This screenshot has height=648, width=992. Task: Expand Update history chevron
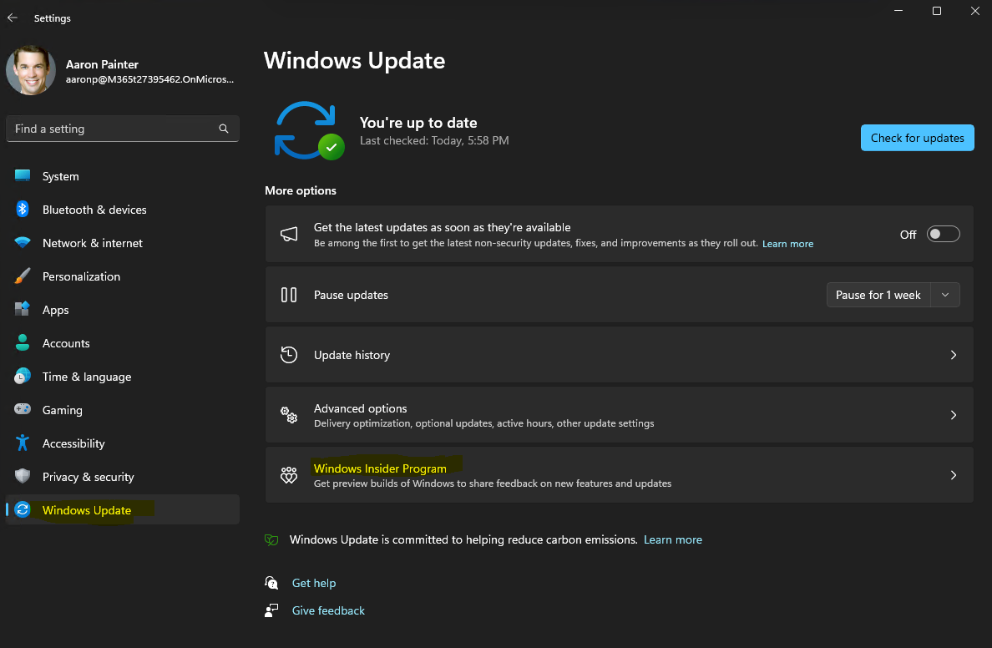(x=954, y=355)
